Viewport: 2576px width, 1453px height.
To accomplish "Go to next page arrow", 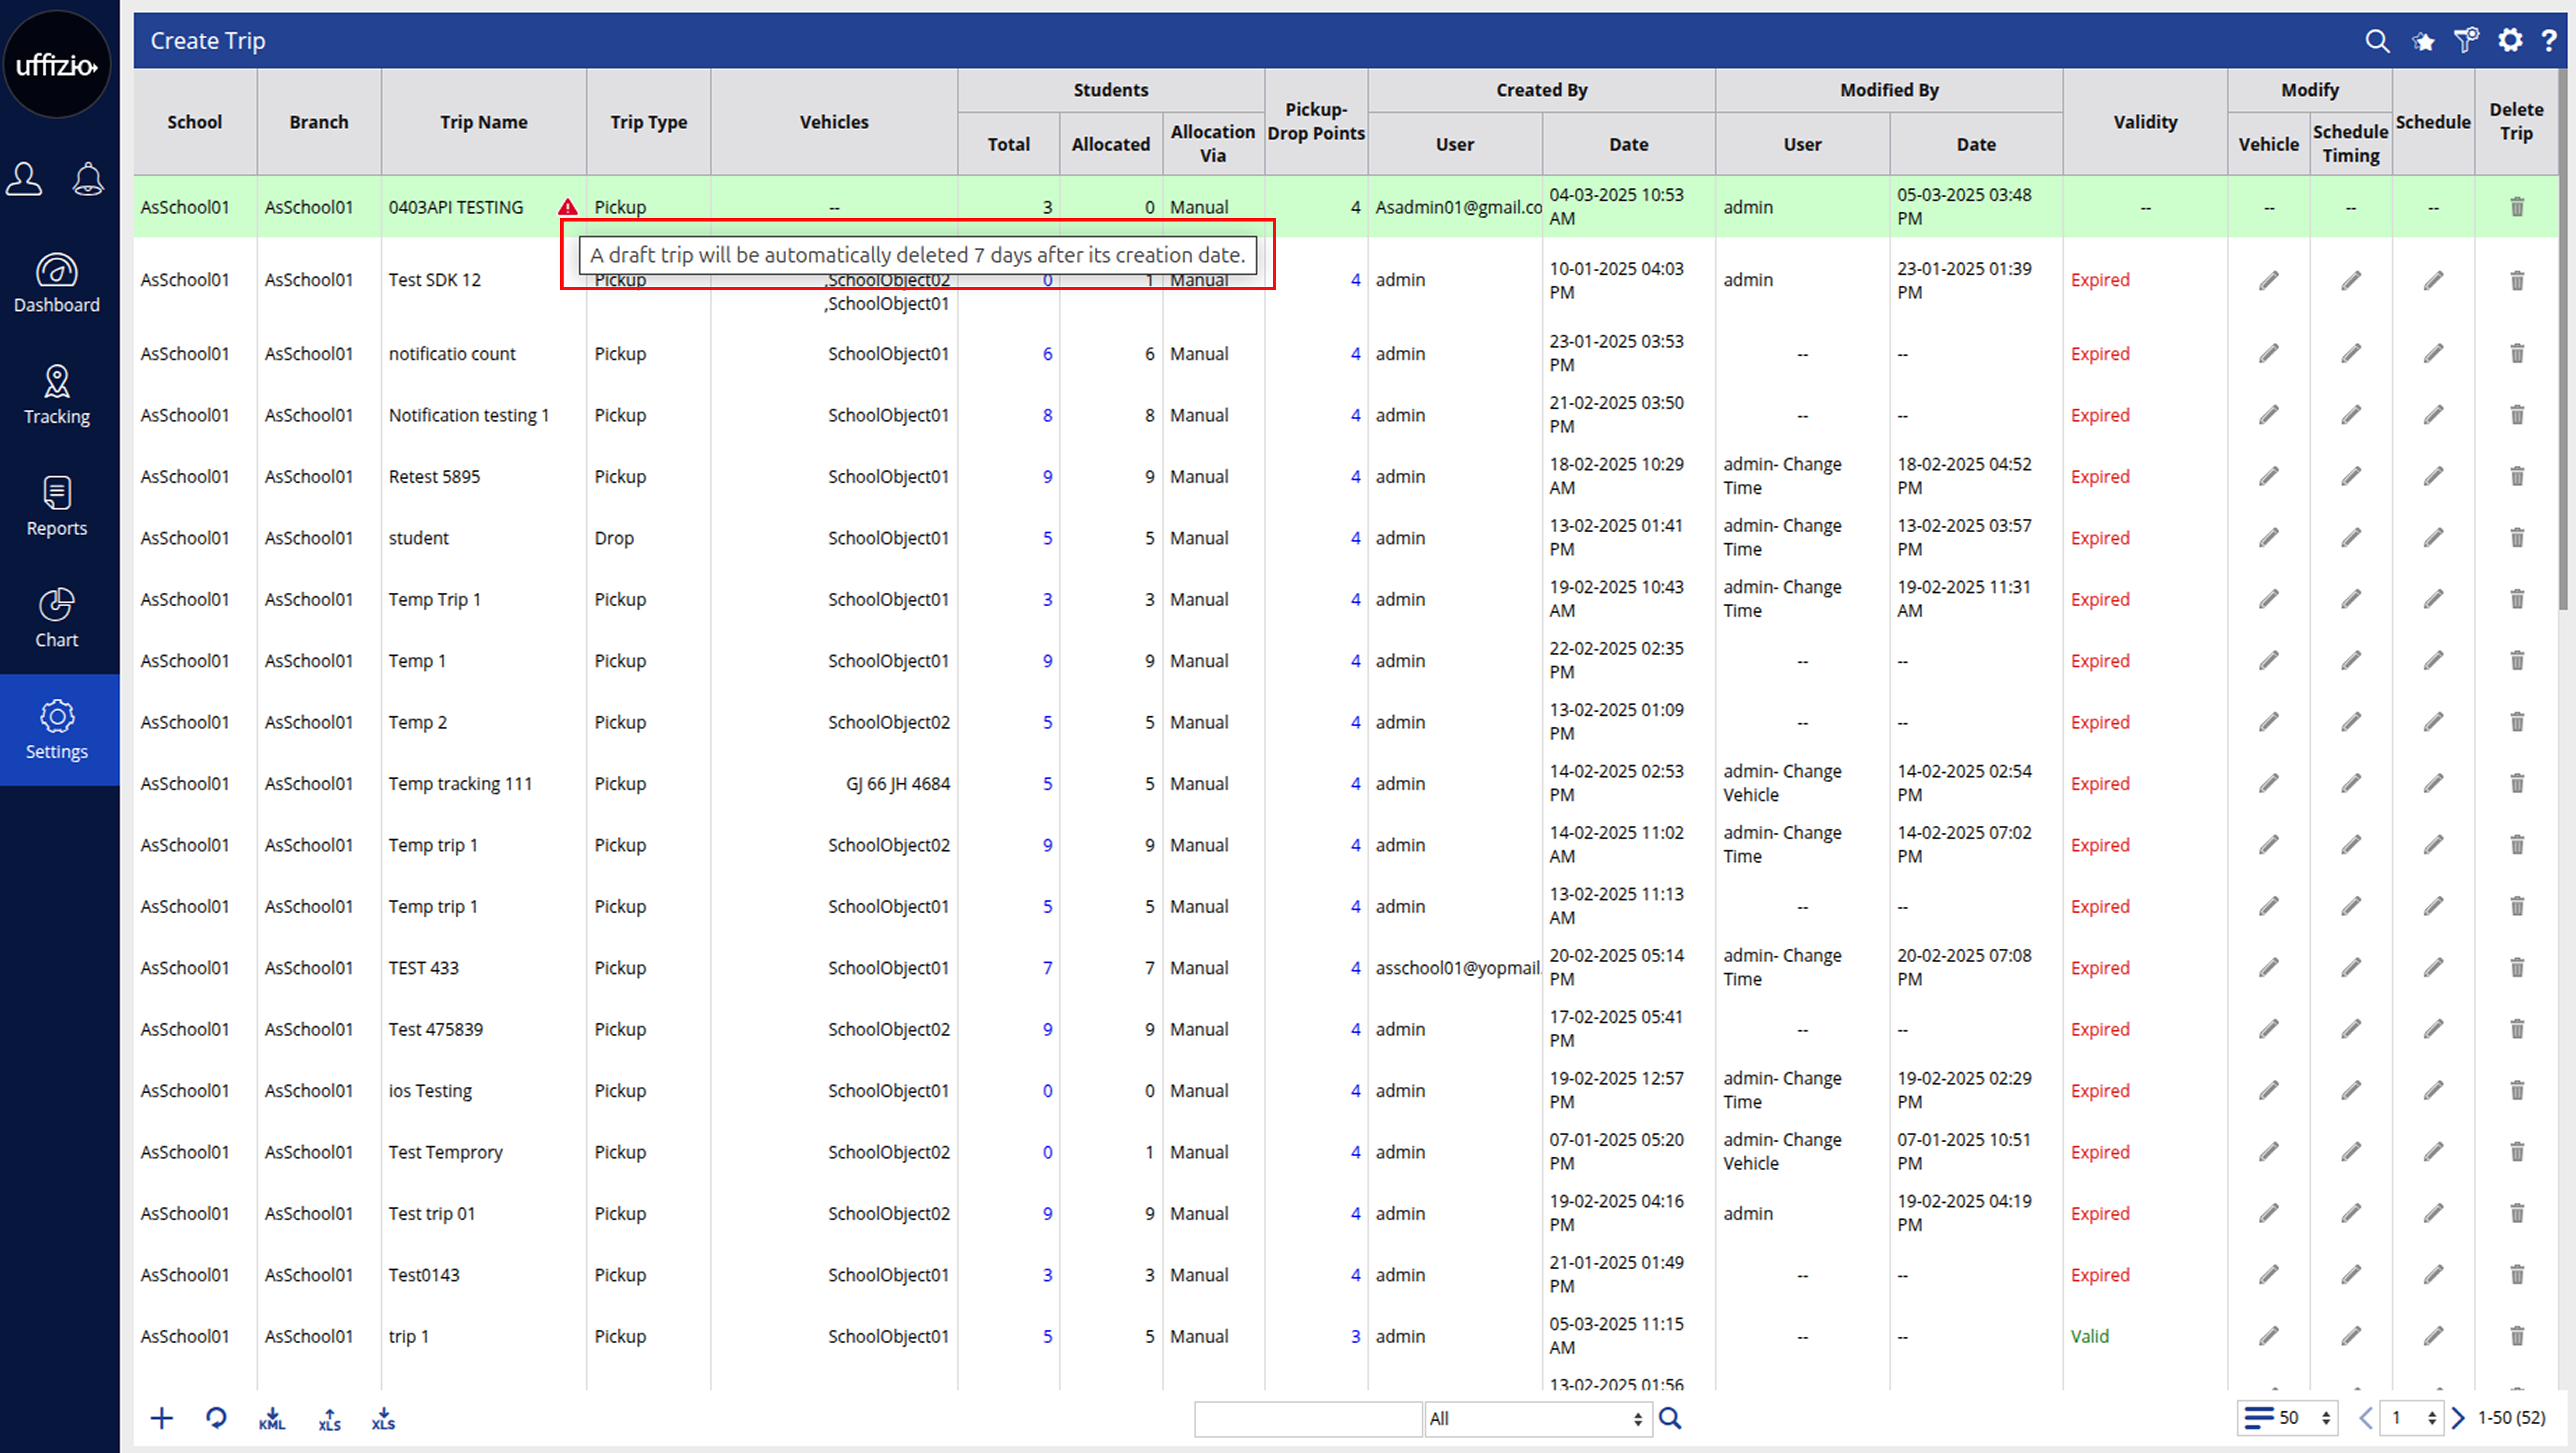I will (2458, 1418).
